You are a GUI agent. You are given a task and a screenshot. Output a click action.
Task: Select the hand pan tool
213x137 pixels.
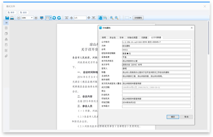pos(100,18)
